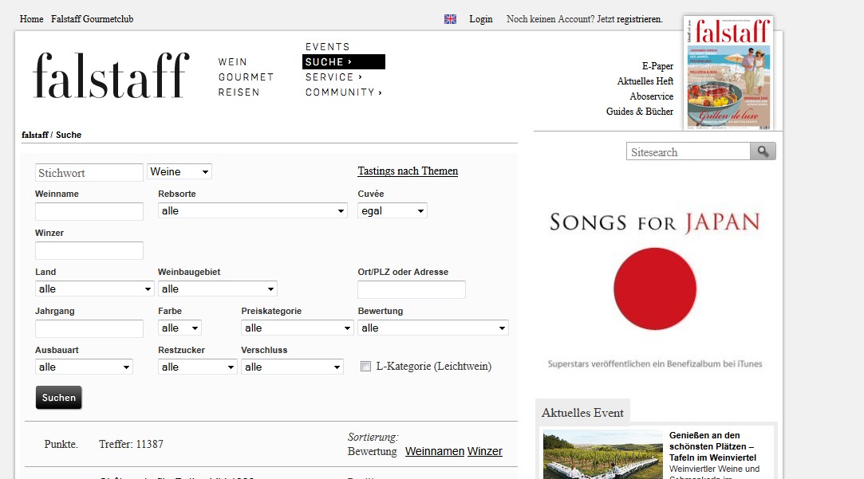Click the UK flag language icon
The image size is (864, 479).
pyautogui.click(x=450, y=19)
